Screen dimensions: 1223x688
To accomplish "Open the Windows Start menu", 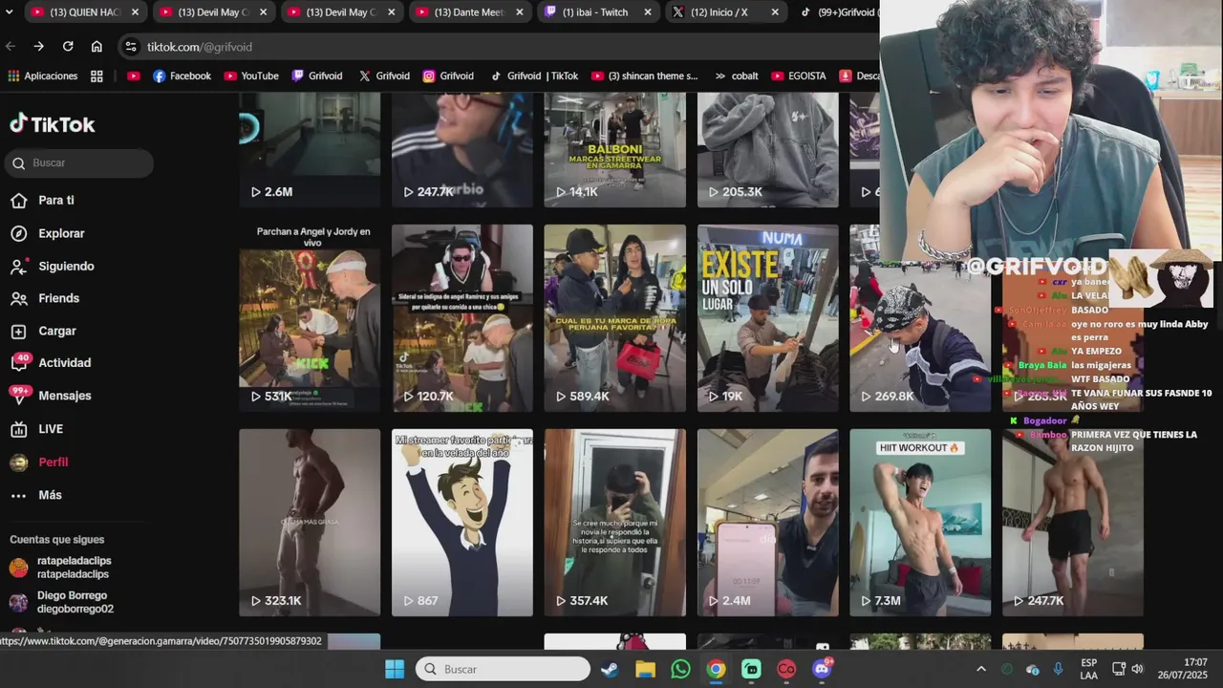I will (395, 669).
